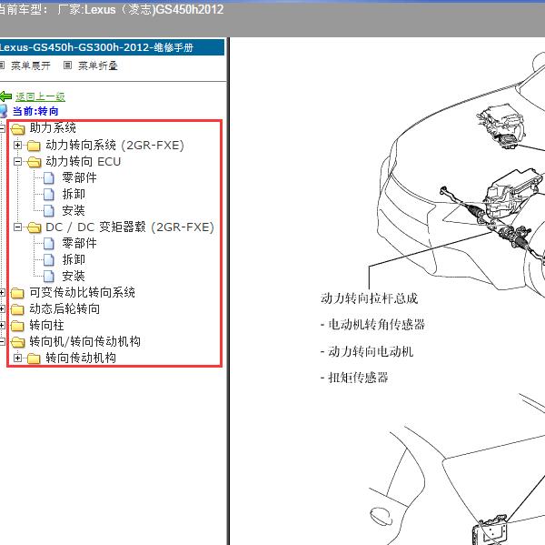This screenshot has height=545, width=545.
Task: Click the 可变传动比转向系统 folder icon
Action: pos(17,293)
